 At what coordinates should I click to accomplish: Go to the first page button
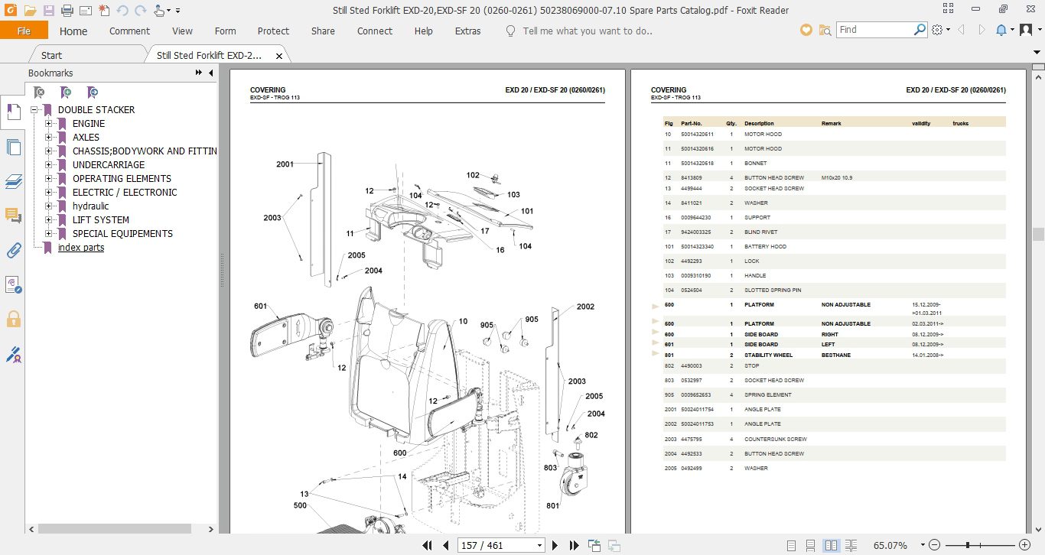click(x=428, y=546)
